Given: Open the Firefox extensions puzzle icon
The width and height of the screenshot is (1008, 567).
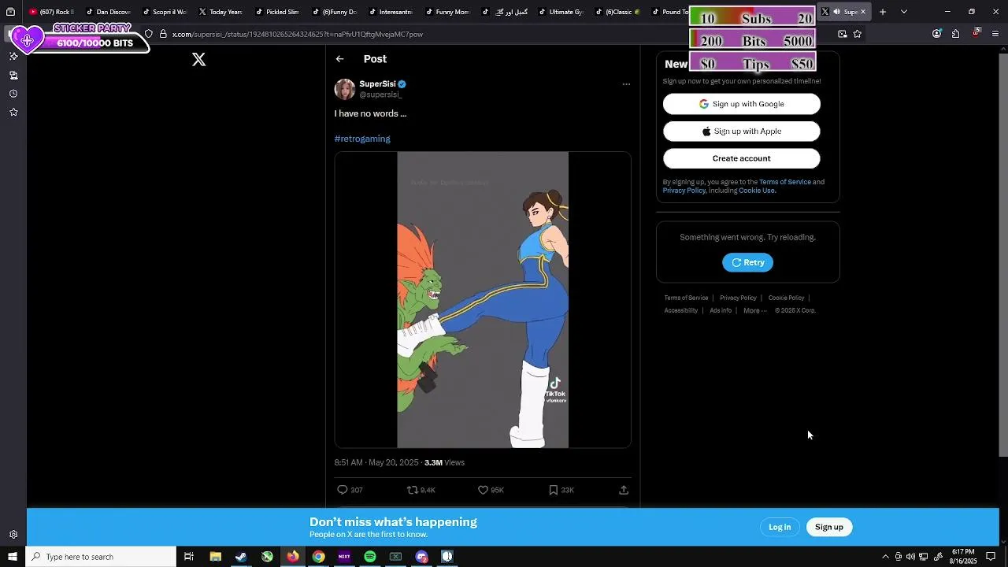Looking at the screenshot, I should 955,34.
